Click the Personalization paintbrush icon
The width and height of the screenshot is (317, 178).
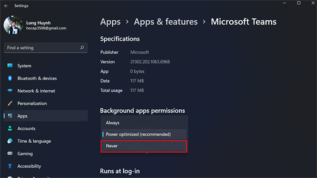click(x=10, y=103)
